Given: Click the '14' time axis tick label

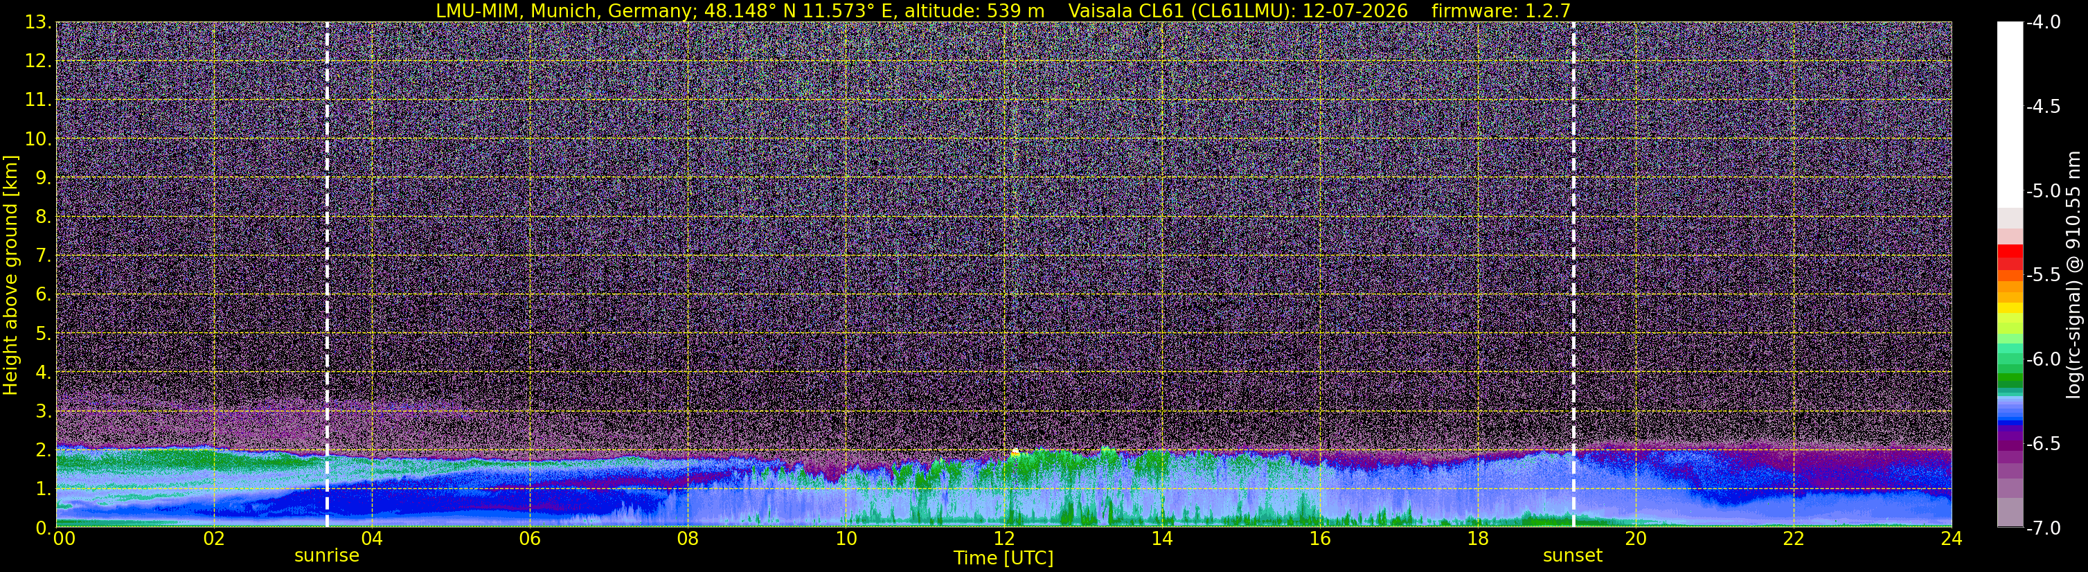Looking at the screenshot, I should (x=1162, y=539).
